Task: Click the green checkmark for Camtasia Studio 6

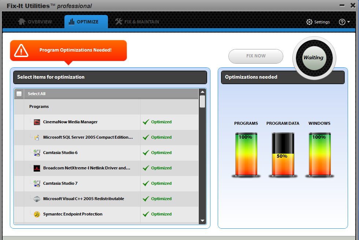Action: 146,153
